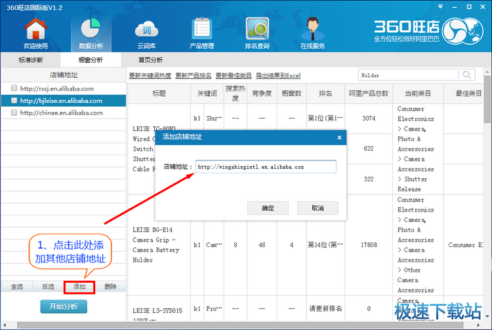
Task: Click the 17808 product total cell
Action: (369, 245)
